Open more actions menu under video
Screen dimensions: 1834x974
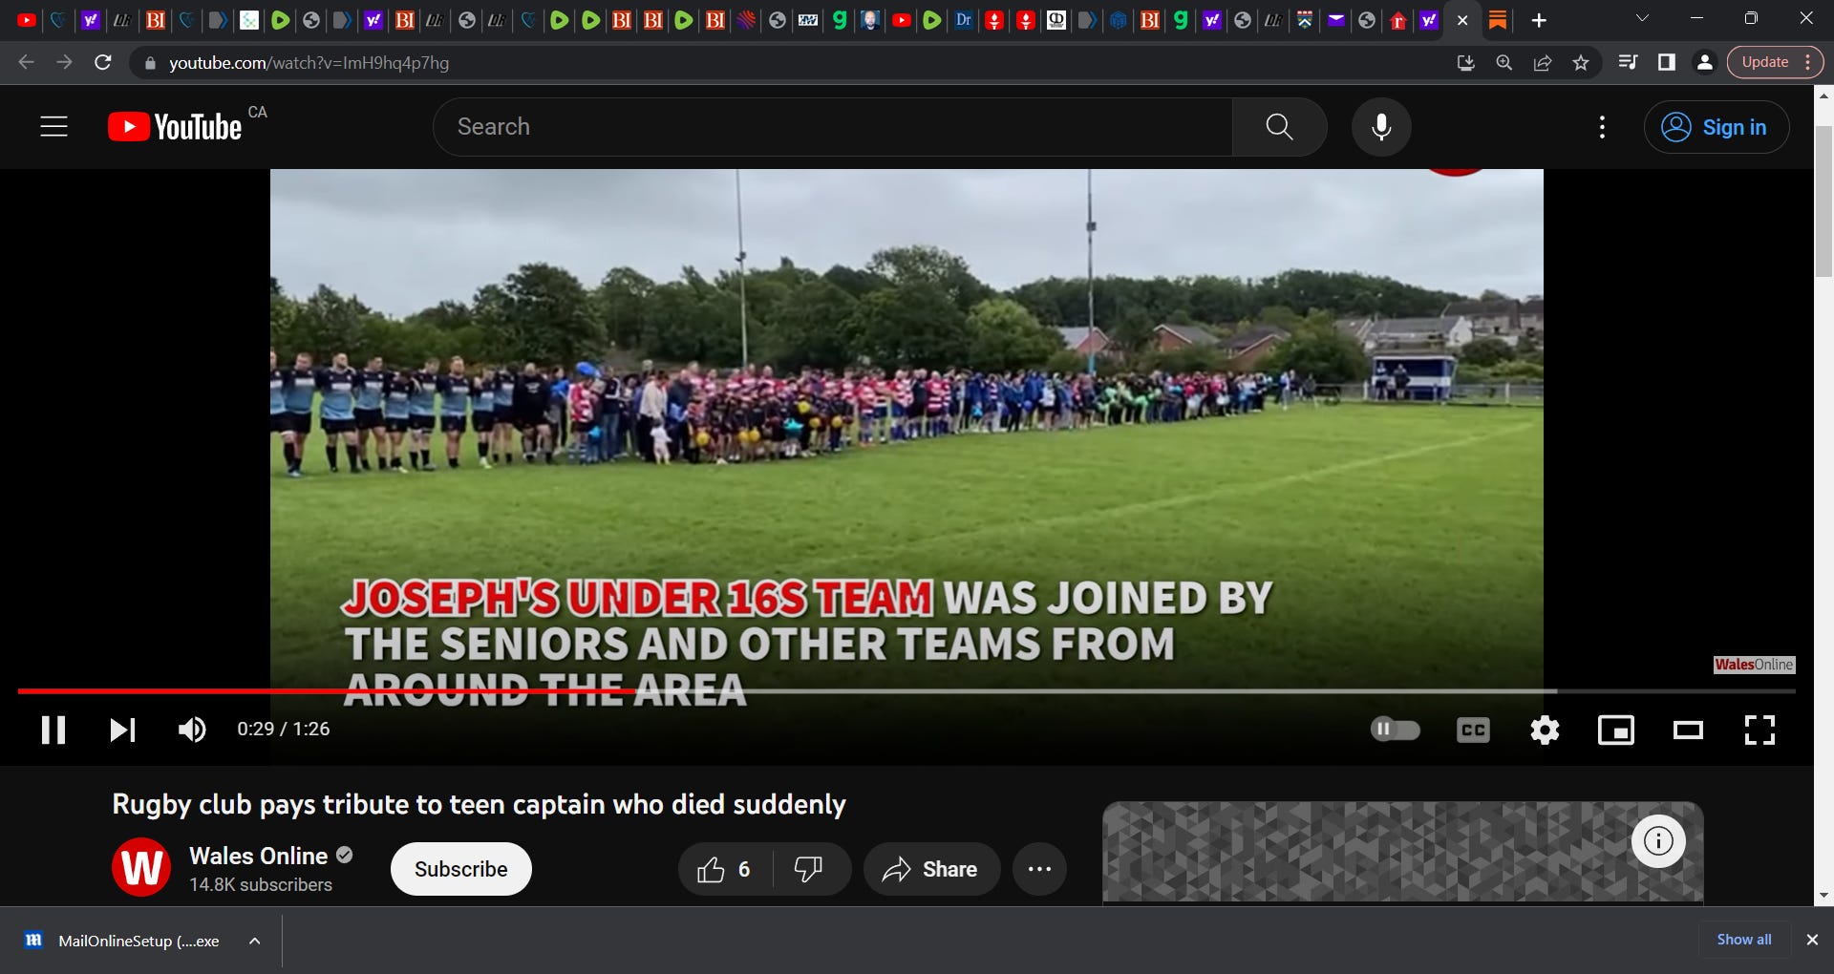[1039, 869]
